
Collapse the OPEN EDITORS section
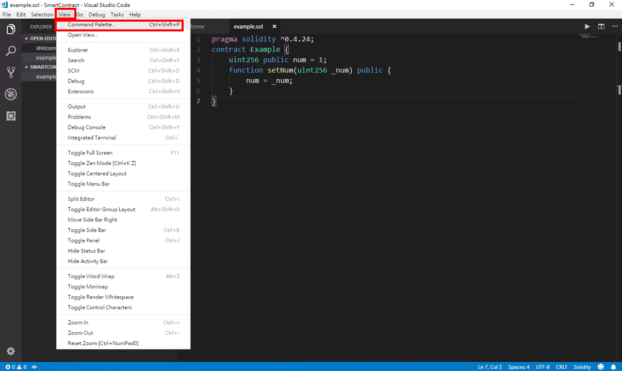(x=27, y=38)
